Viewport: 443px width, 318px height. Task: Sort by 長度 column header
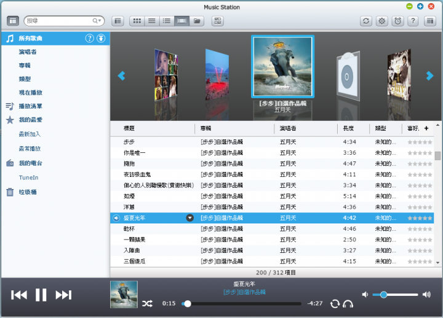[348, 128]
